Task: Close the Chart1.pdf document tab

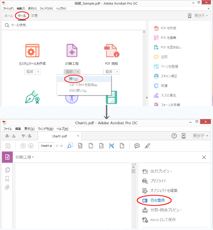Action: pos(78,136)
